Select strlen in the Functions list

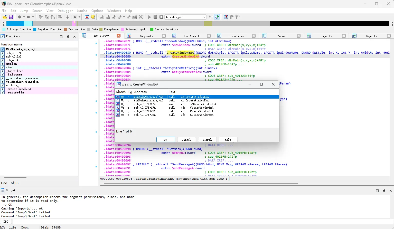39,64
